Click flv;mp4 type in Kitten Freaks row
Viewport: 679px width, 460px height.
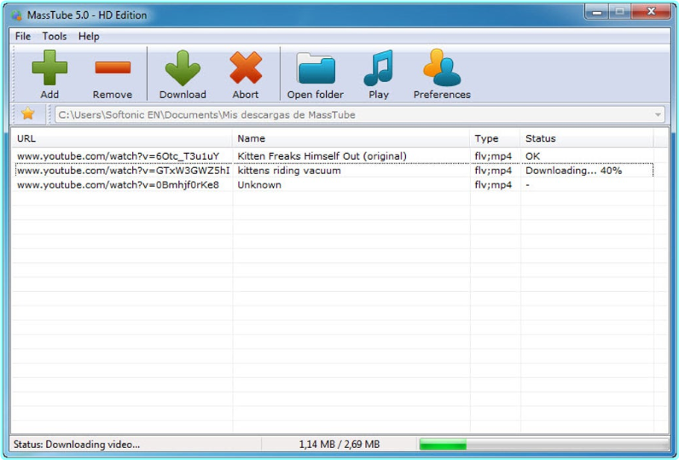click(x=493, y=156)
